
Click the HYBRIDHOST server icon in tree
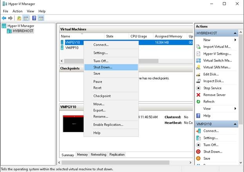pos(9,31)
